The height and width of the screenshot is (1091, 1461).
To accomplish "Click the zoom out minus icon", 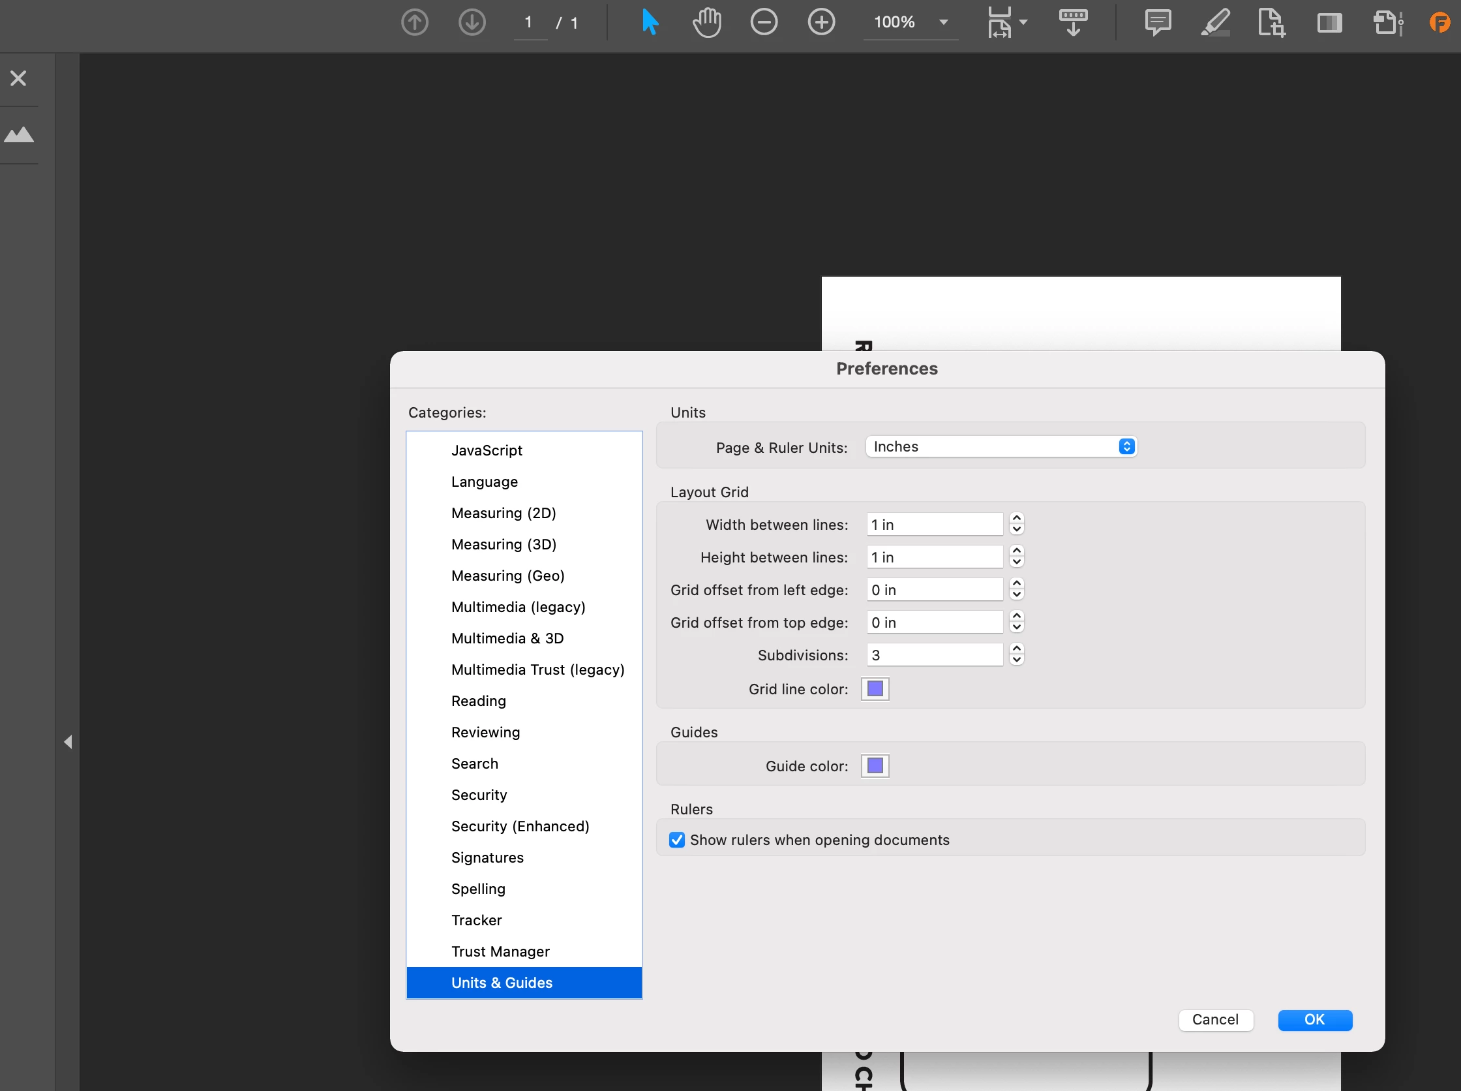I will pos(764,22).
